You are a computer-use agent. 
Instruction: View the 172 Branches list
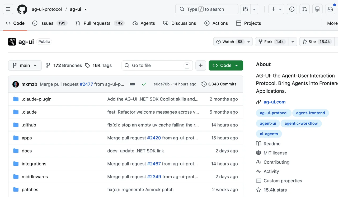(x=64, y=65)
